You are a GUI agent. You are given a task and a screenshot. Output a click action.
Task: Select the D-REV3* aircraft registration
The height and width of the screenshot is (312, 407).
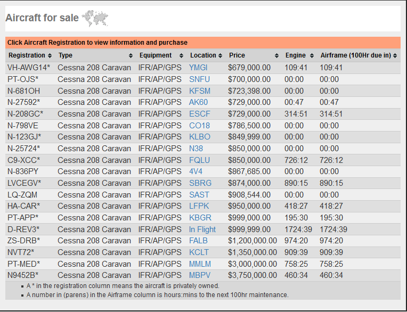[23, 229]
